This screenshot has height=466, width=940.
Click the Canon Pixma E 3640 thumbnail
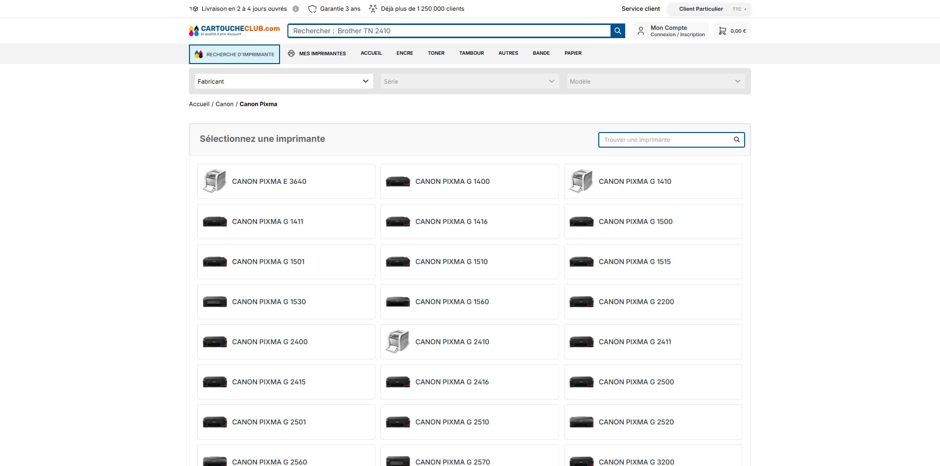point(214,181)
